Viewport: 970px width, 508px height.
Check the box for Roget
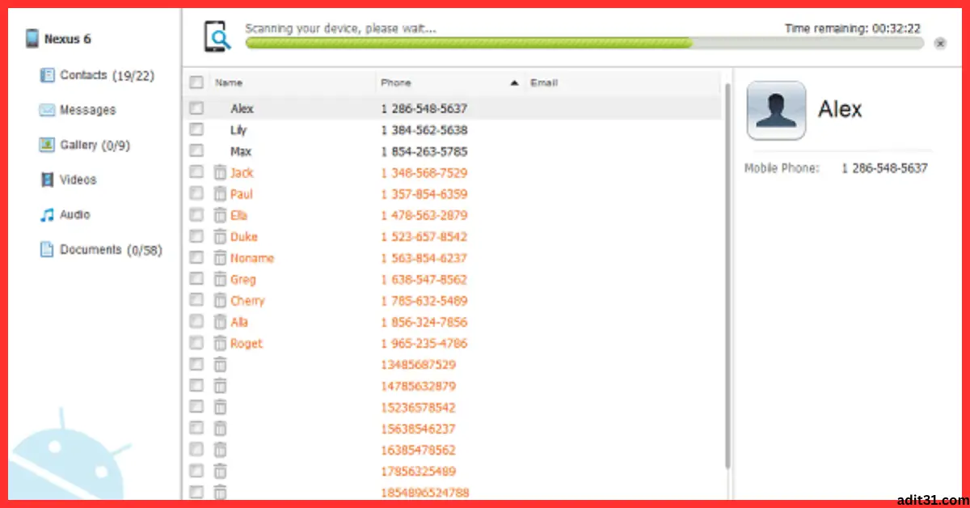(x=196, y=343)
